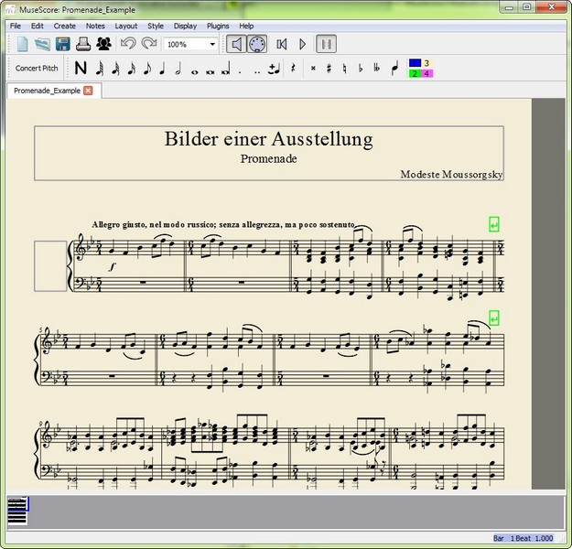
Task: Select voice 4 magenta swatch
Action: (426, 73)
